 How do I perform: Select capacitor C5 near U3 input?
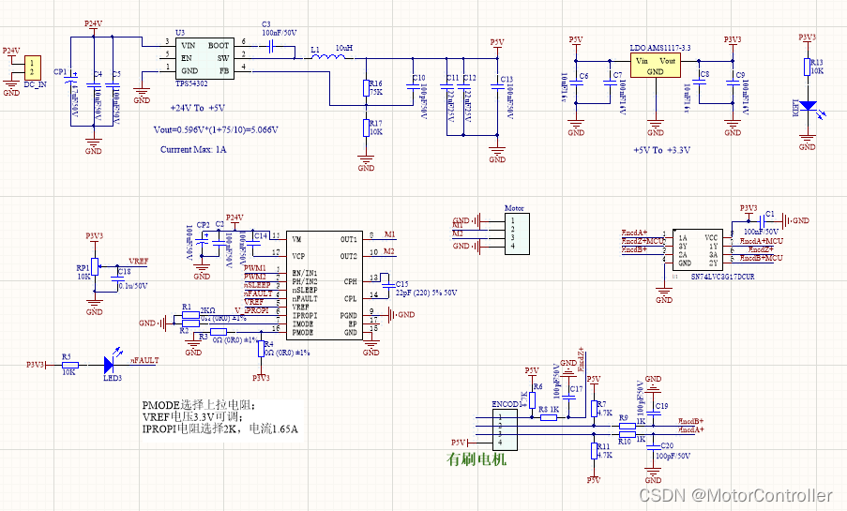[113, 84]
